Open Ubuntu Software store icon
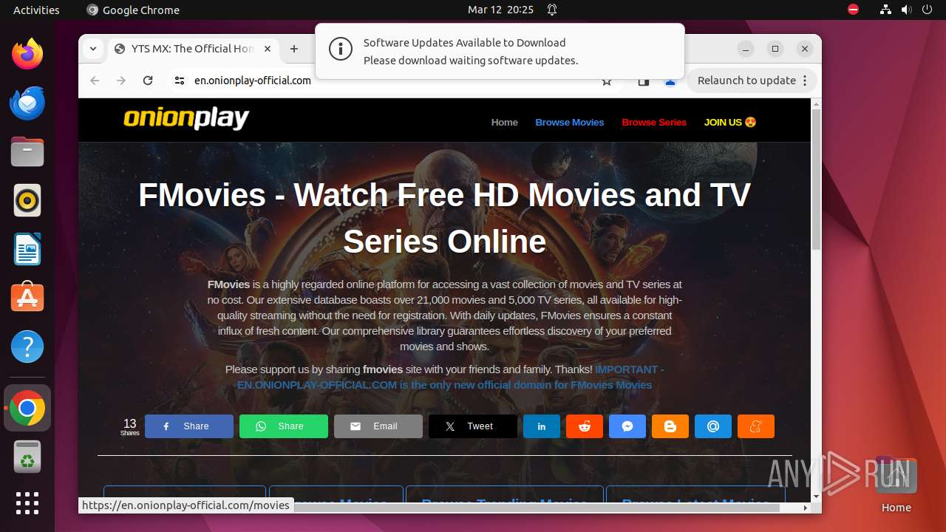The height and width of the screenshot is (532, 946). coord(27,298)
